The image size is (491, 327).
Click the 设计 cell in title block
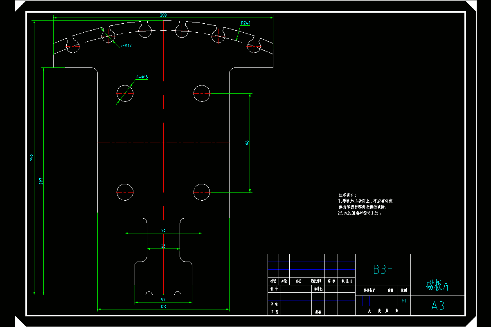[x=274, y=289]
